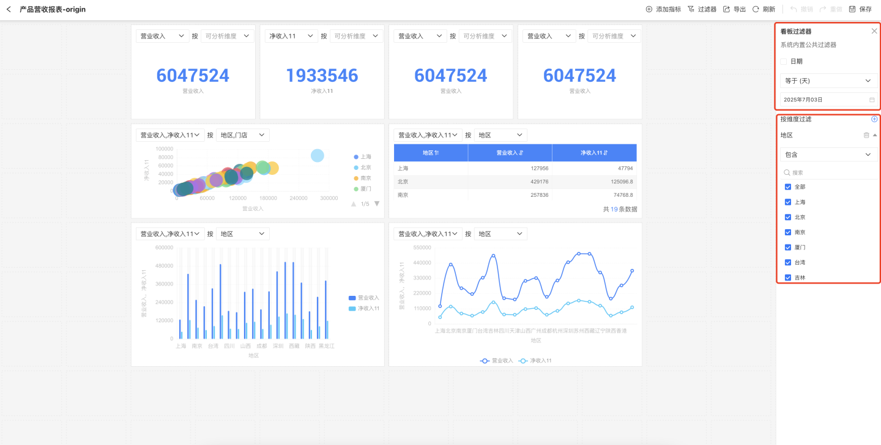
Task: Add a dimension filter with plus icon
Action: coord(874,119)
